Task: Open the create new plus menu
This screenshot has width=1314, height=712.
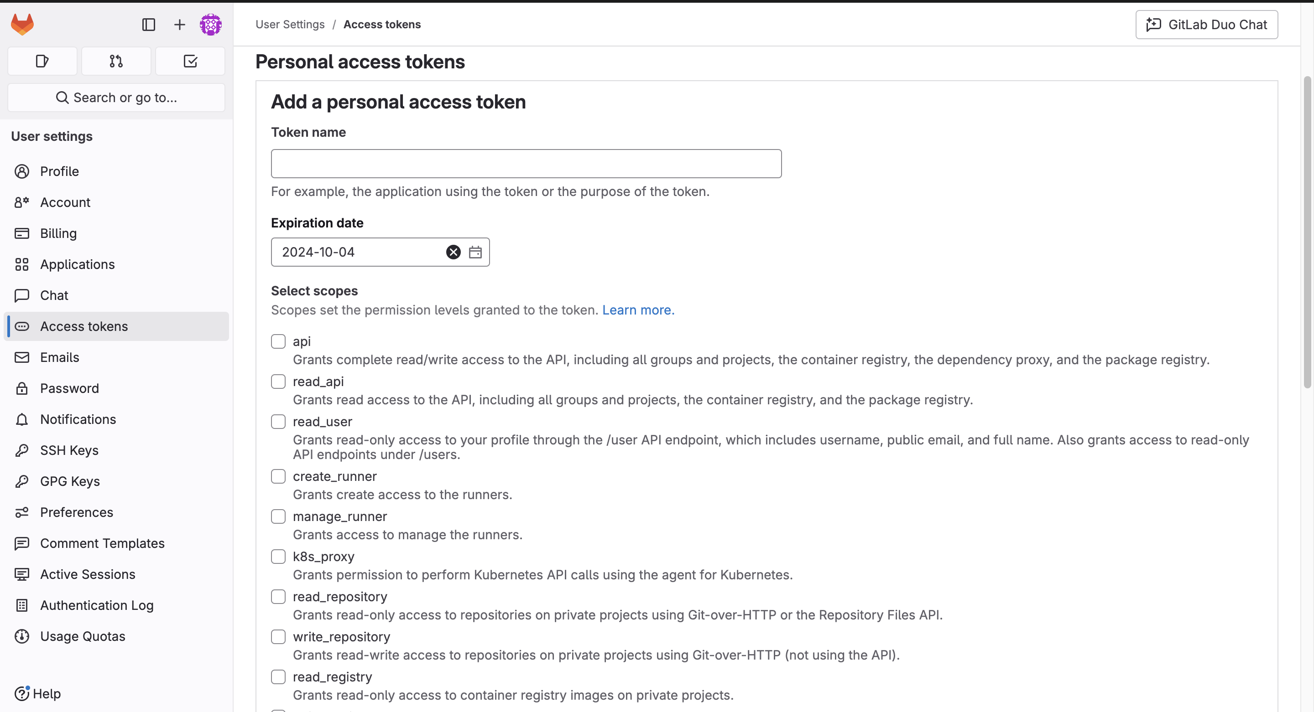Action: pyautogui.click(x=180, y=25)
